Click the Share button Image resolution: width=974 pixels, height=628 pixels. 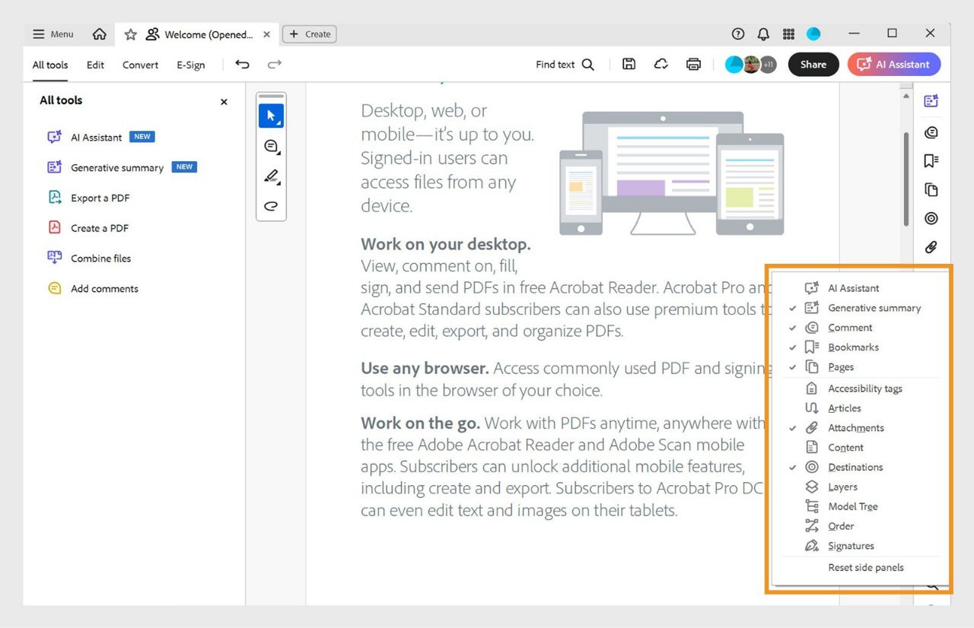[813, 65]
